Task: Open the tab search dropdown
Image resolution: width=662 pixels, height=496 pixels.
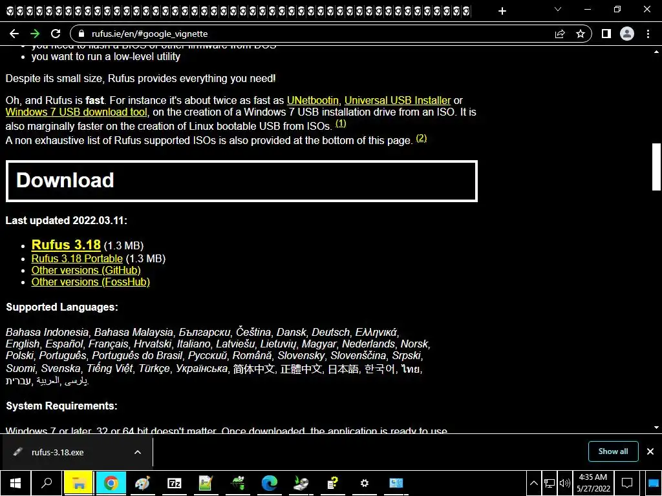Action: tap(558, 9)
